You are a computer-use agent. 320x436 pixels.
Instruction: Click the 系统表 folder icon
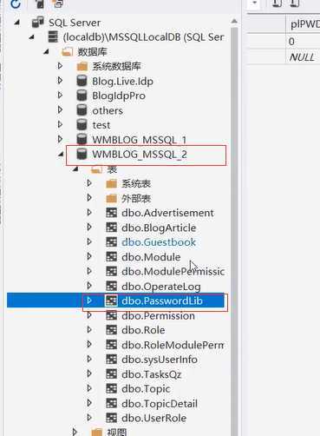[111, 183]
